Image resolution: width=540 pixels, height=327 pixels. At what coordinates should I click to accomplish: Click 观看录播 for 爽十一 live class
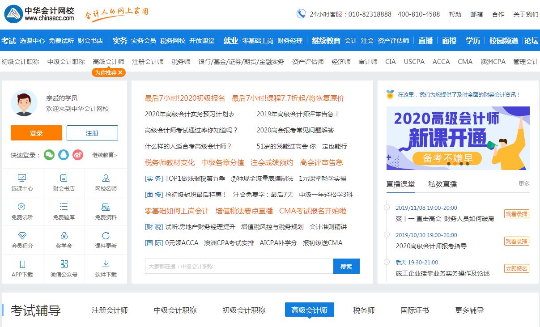[516, 214]
